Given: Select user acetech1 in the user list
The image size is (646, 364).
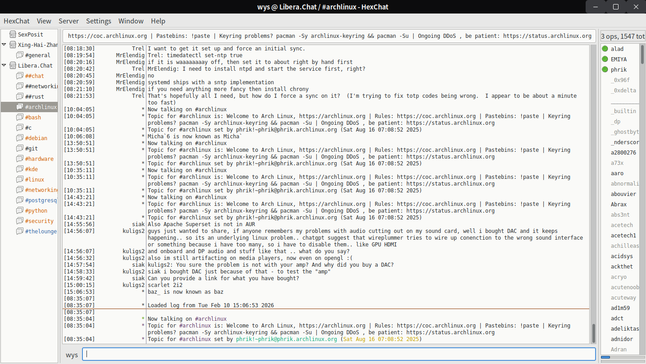Looking at the screenshot, I should tap(623, 236).
